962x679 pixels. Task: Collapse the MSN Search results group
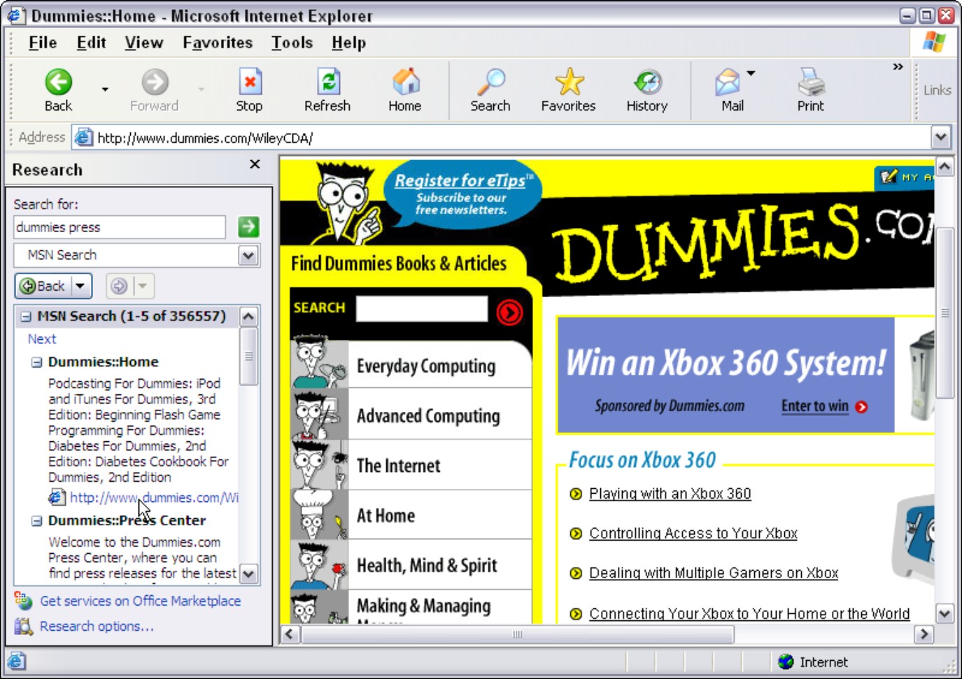[26, 316]
